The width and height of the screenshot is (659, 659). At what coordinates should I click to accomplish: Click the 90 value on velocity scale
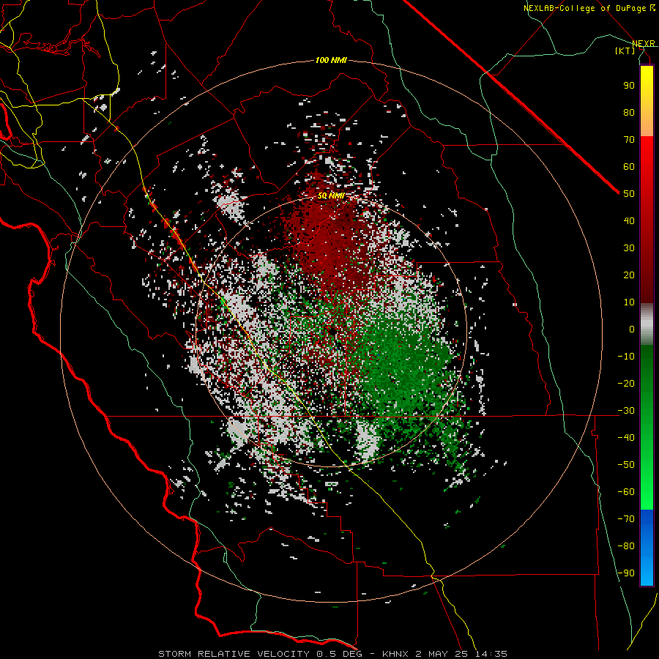click(x=629, y=86)
